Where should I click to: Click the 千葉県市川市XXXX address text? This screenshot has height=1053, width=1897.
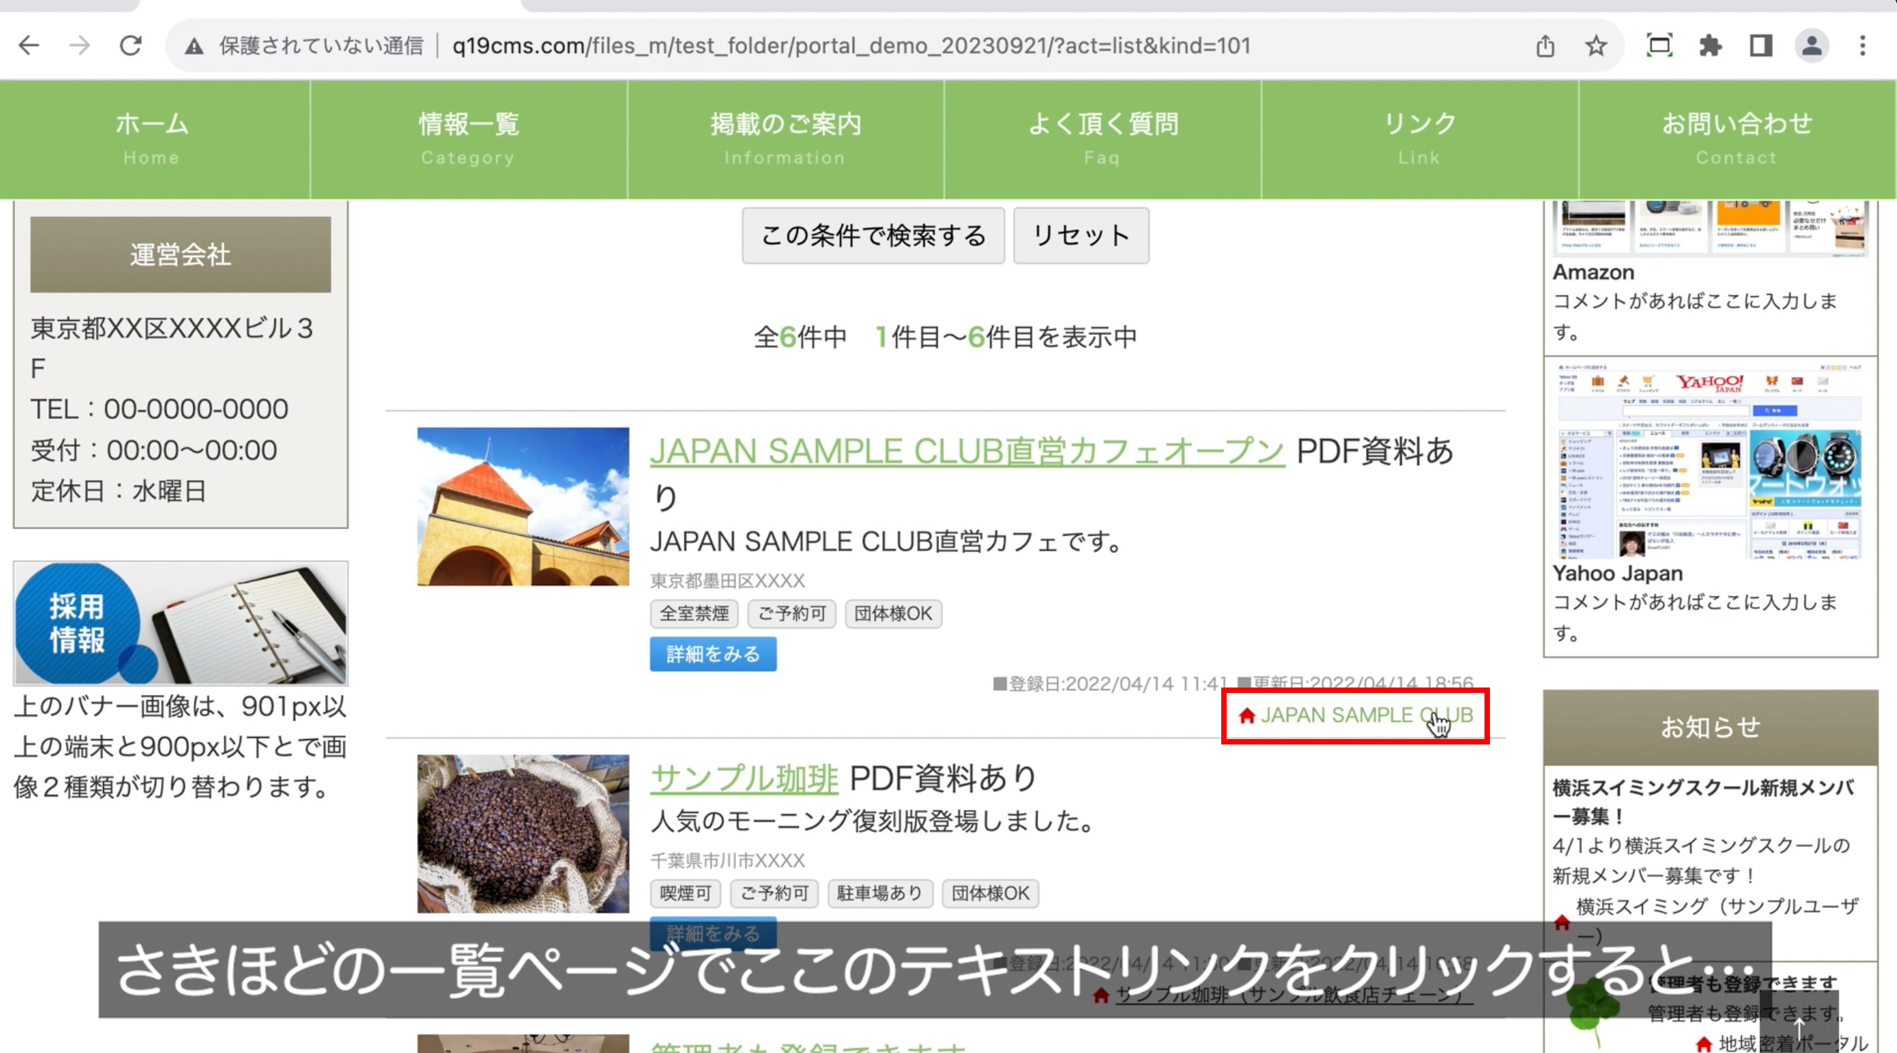[727, 861]
